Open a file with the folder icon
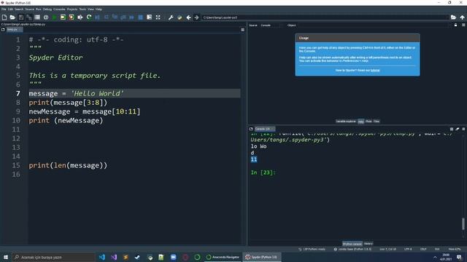 click(12, 17)
